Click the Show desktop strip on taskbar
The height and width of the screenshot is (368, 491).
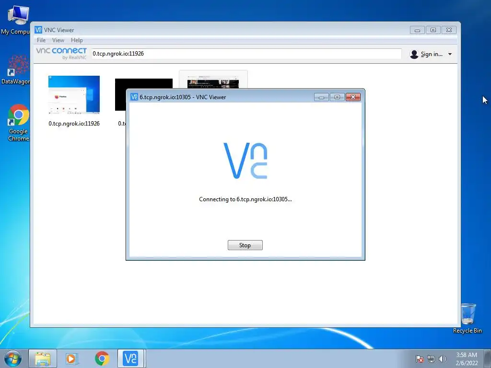[488, 358]
